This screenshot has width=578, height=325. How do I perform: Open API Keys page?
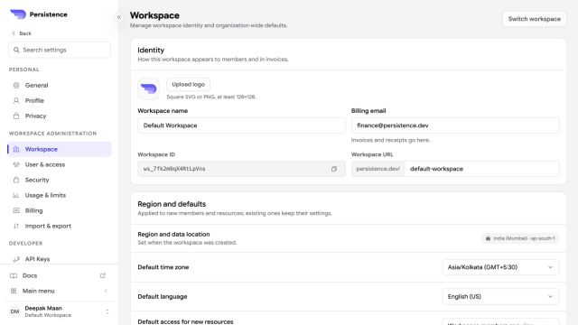[x=60, y=259]
